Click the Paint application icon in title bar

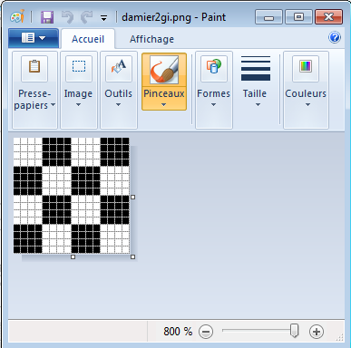pos(17,16)
